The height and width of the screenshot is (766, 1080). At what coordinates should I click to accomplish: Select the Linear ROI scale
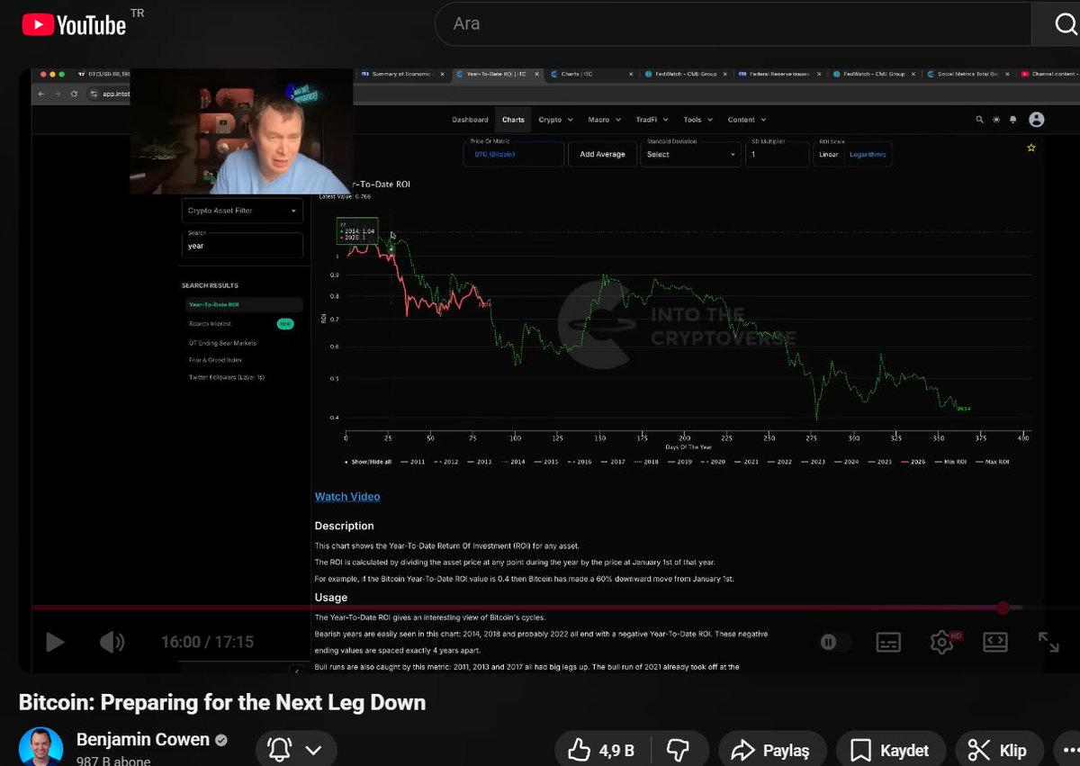click(x=829, y=154)
